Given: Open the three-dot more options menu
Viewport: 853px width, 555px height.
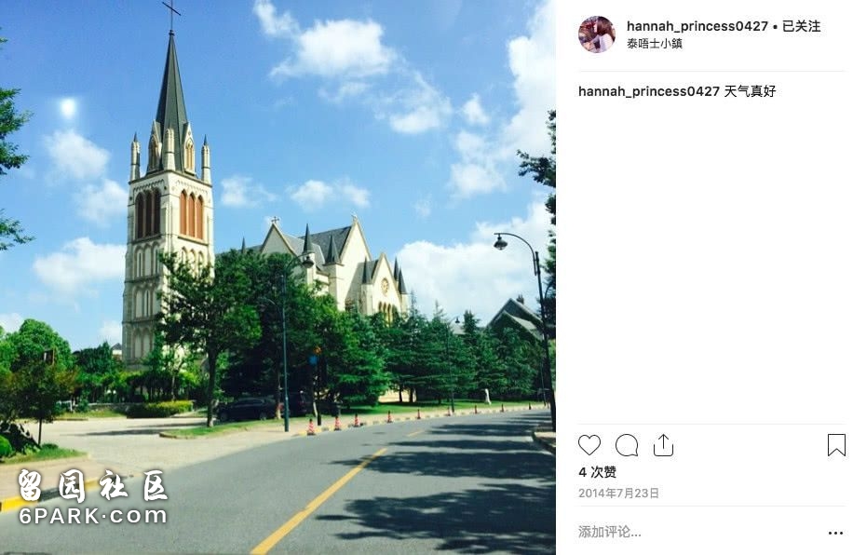Looking at the screenshot, I should point(835,534).
